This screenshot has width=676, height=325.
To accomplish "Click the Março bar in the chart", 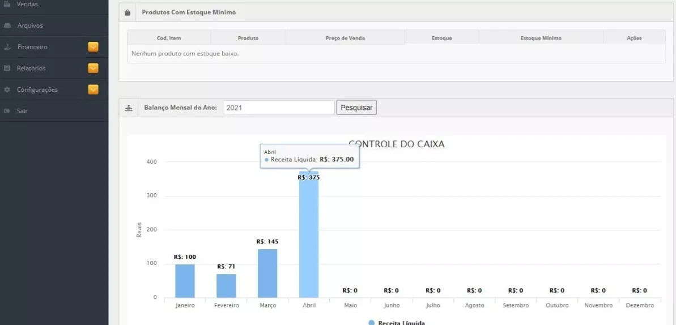I will [x=267, y=273].
